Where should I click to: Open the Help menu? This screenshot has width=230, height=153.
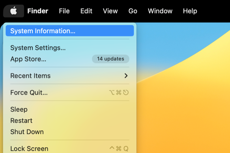pyautogui.click(x=190, y=11)
